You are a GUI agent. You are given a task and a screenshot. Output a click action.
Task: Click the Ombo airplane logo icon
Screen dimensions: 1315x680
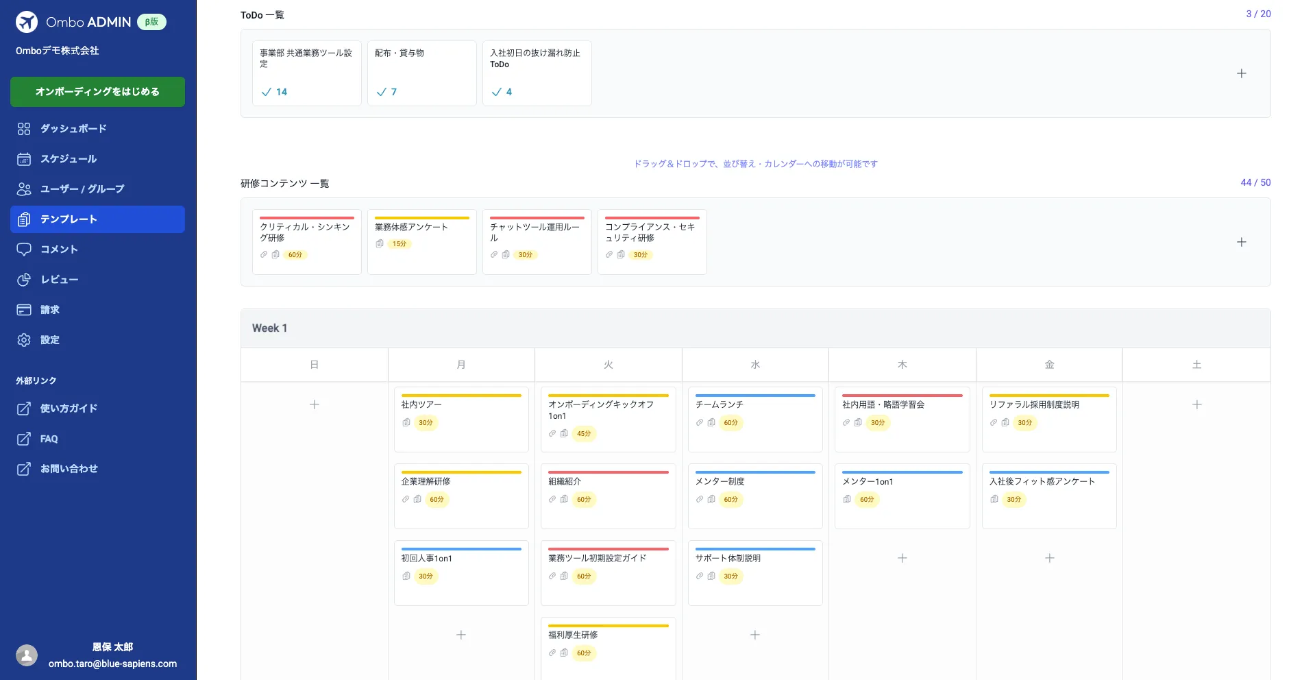click(x=27, y=22)
